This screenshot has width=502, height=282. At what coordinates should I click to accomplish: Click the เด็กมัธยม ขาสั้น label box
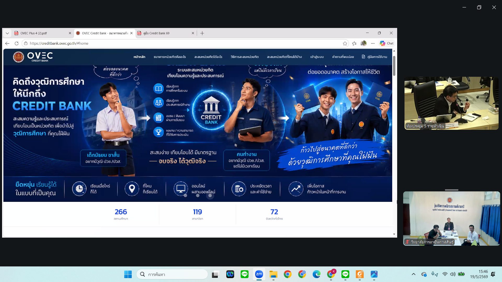click(103, 158)
